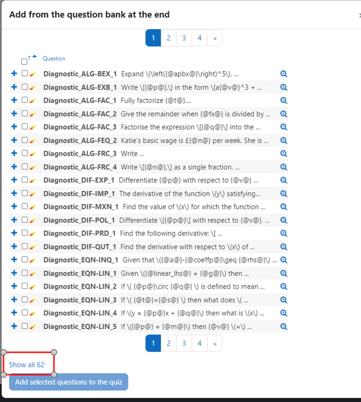This screenshot has height=402, width=361.
Task: Click question name Diagnostic_EQN-LIN_1
Action: click(80, 273)
